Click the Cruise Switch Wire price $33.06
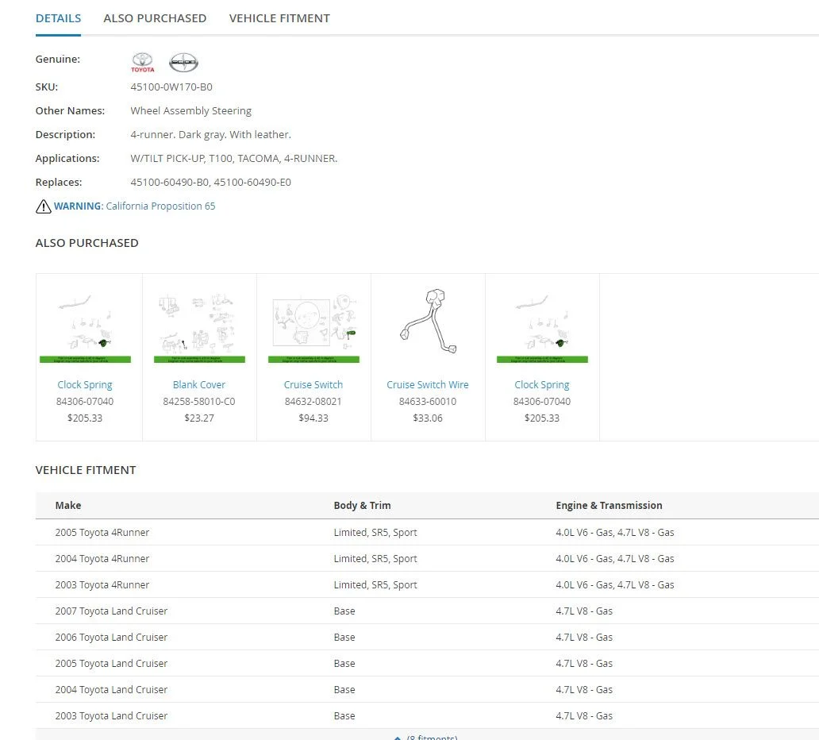Screen dimensions: 819x740 click(428, 418)
